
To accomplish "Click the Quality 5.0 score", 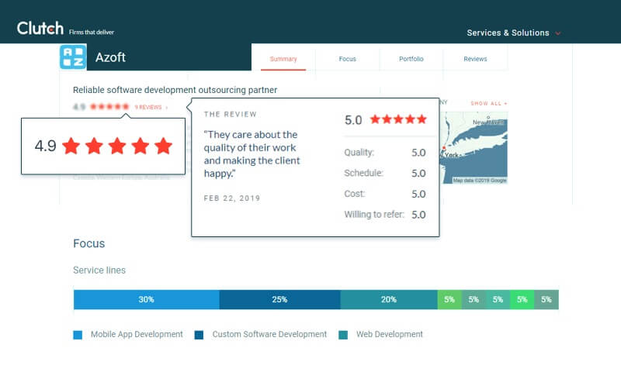I will coord(418,153).
